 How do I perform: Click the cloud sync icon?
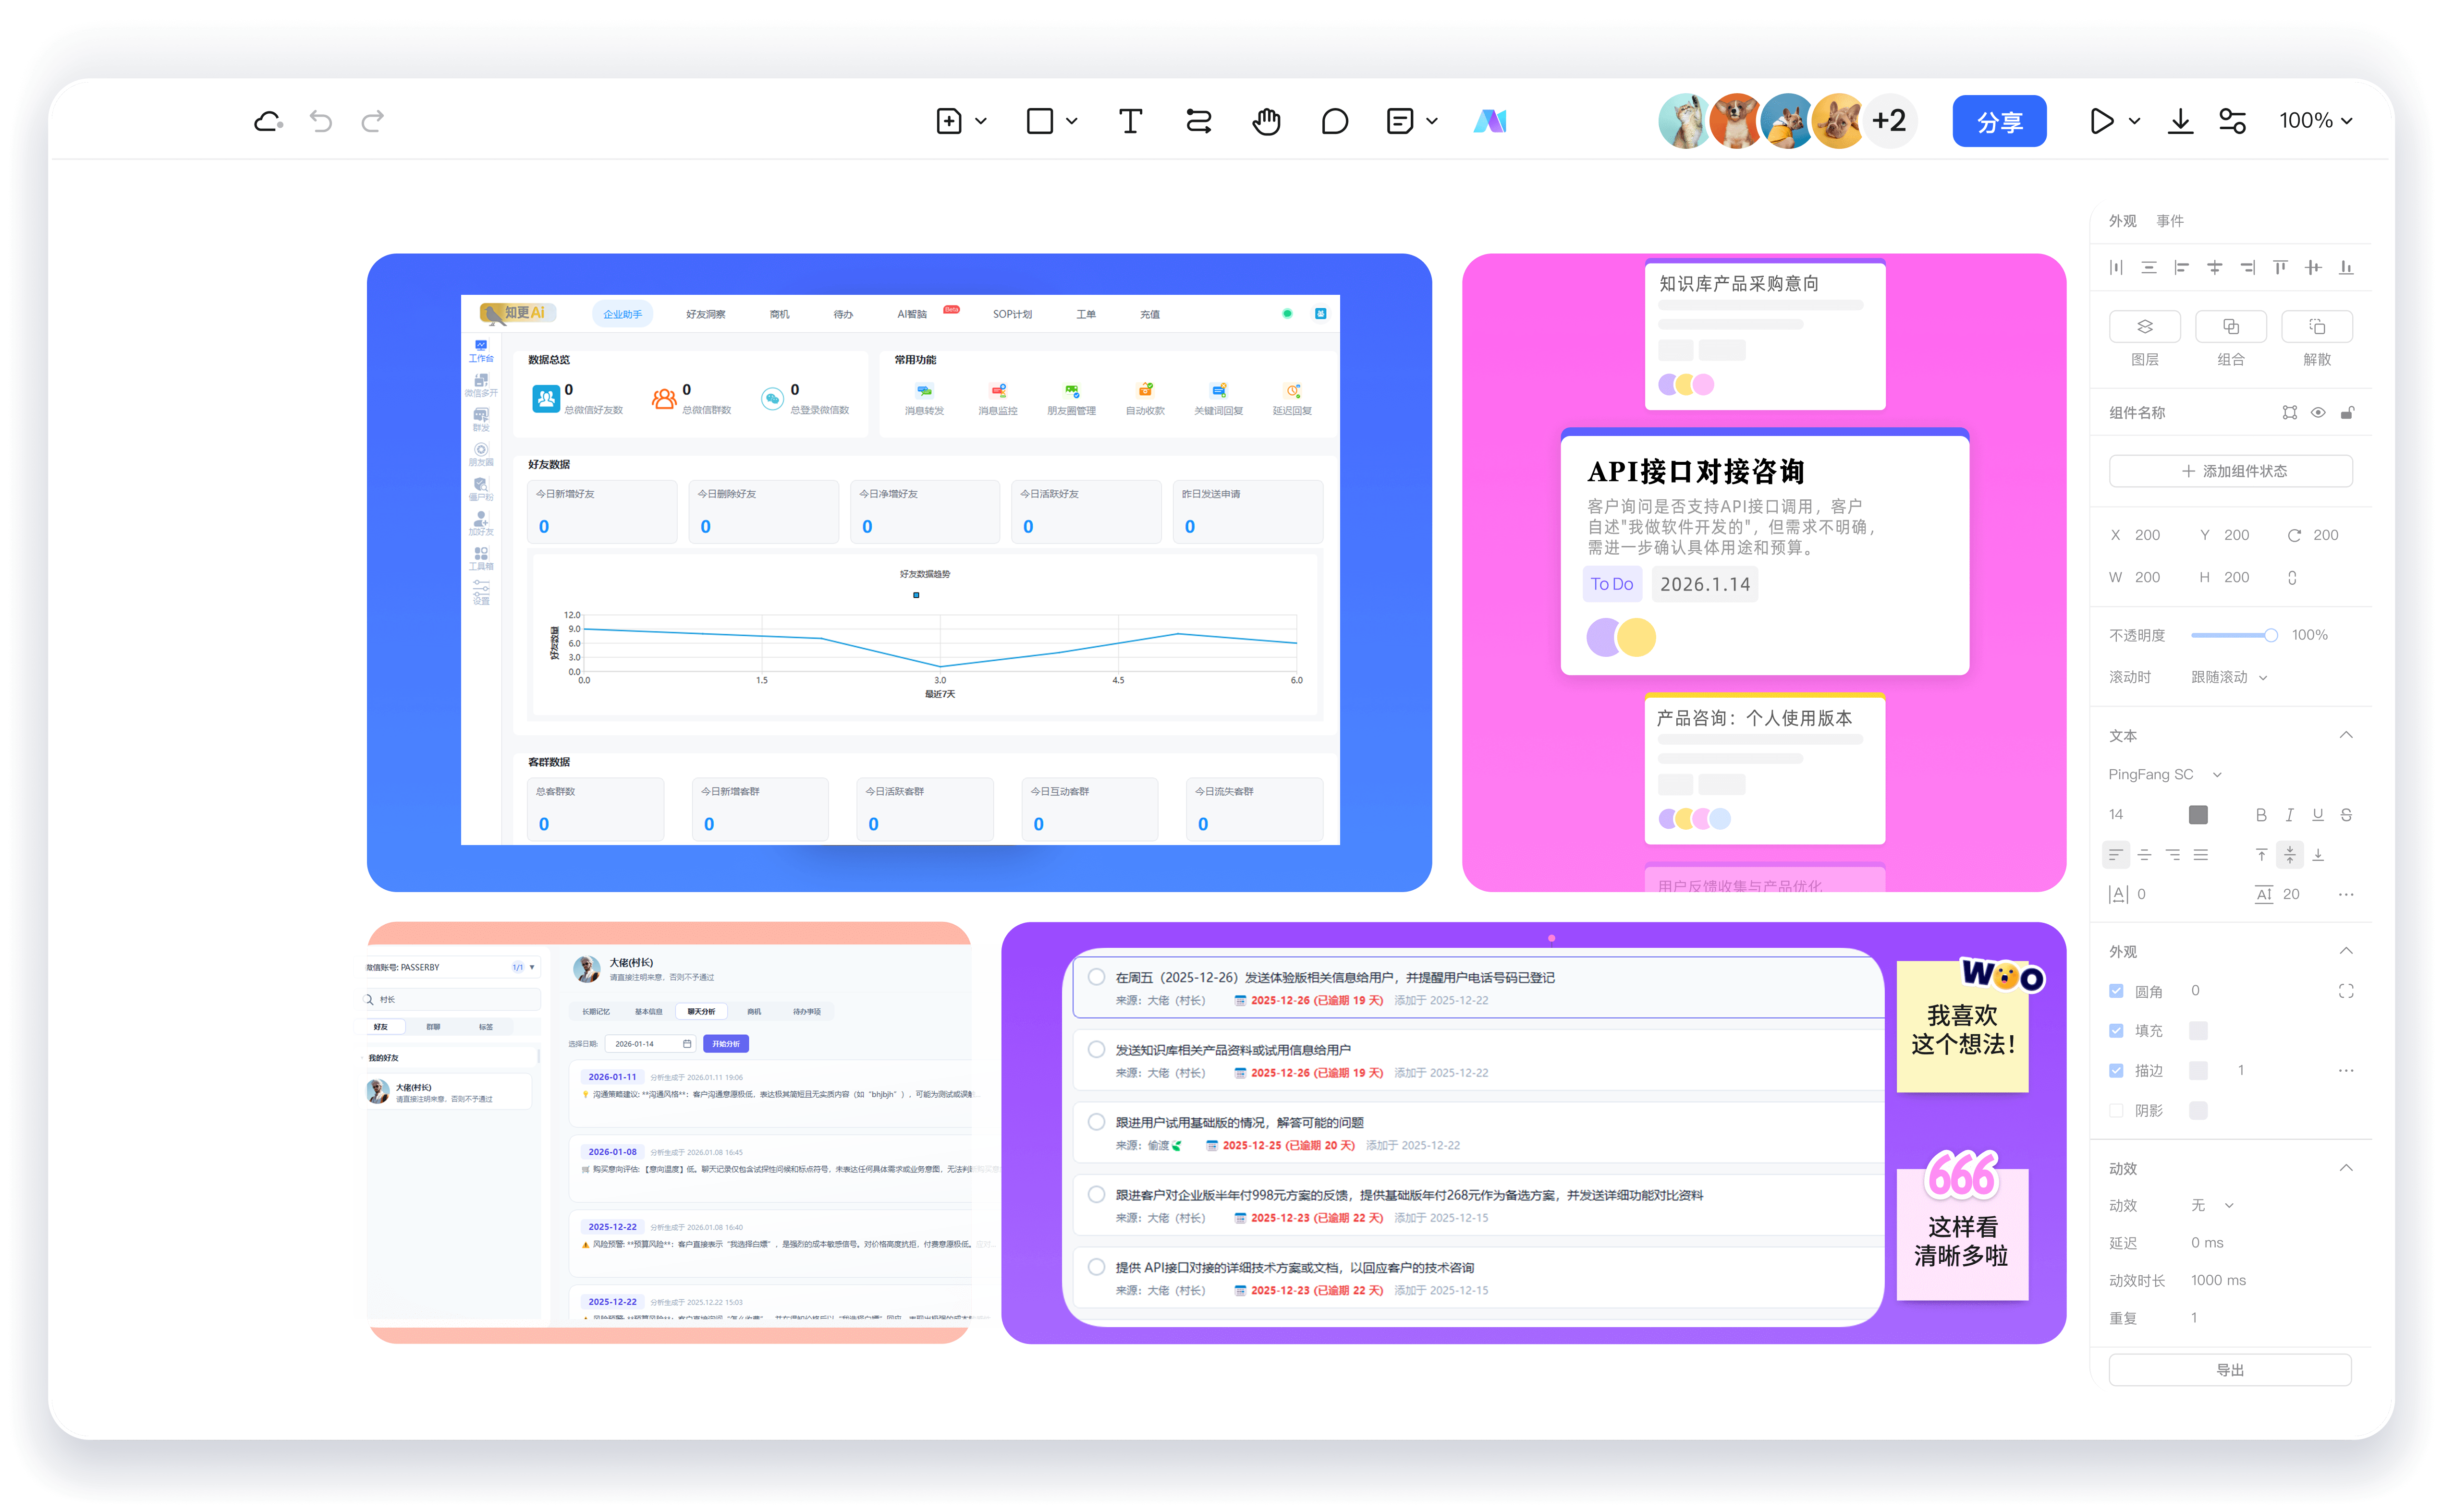click(x=268, y=121)
